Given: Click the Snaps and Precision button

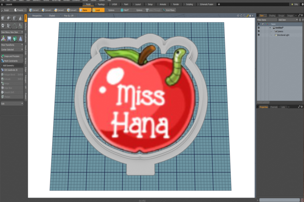Looking at the screenshot, I should tap(12, 56).
